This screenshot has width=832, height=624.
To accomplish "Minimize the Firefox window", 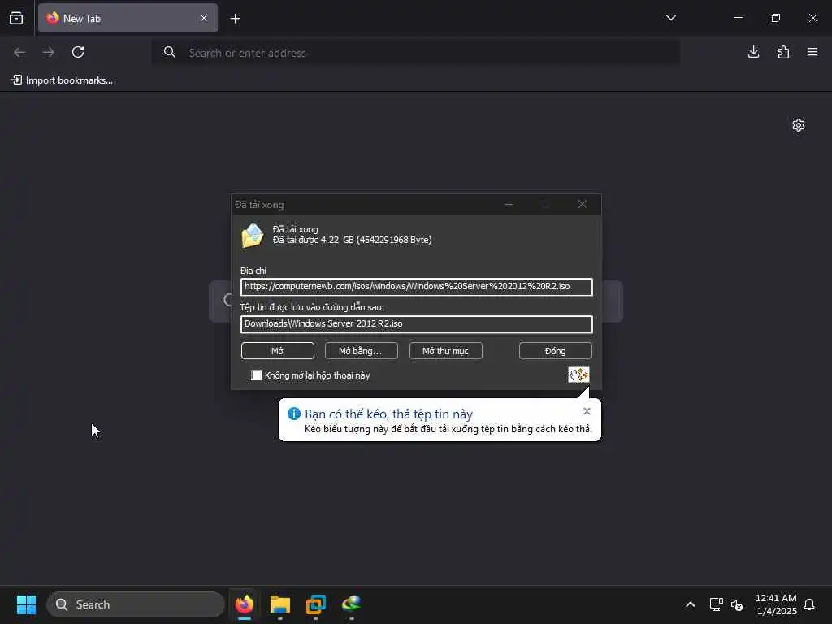I will click(x=738, y=18).
